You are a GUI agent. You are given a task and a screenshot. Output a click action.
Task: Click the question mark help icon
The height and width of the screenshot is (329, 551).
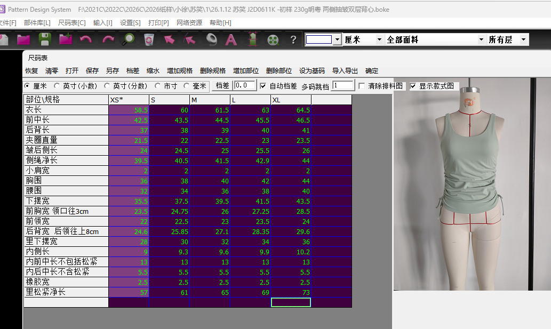point(293,39)
